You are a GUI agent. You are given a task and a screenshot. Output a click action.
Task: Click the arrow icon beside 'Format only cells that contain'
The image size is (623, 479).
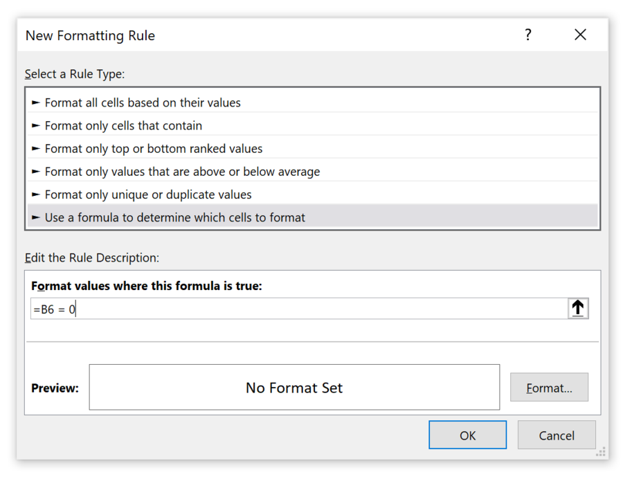[35, 125]
